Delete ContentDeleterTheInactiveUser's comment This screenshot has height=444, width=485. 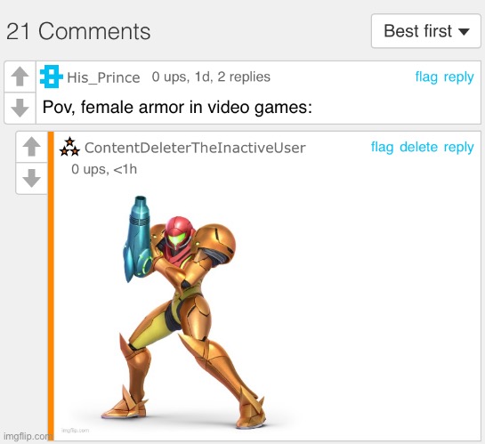(418, 147)
